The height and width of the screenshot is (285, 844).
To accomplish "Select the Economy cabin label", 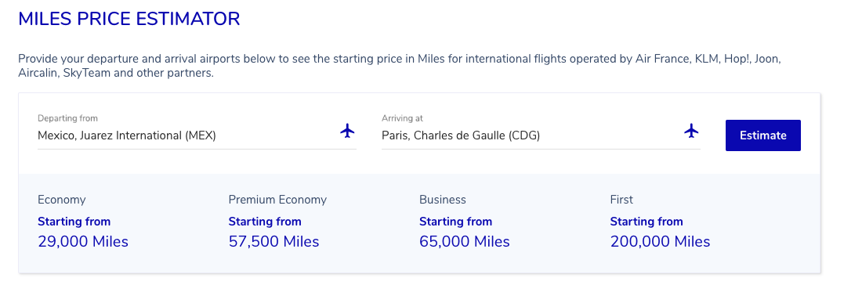I will point(61,200).
